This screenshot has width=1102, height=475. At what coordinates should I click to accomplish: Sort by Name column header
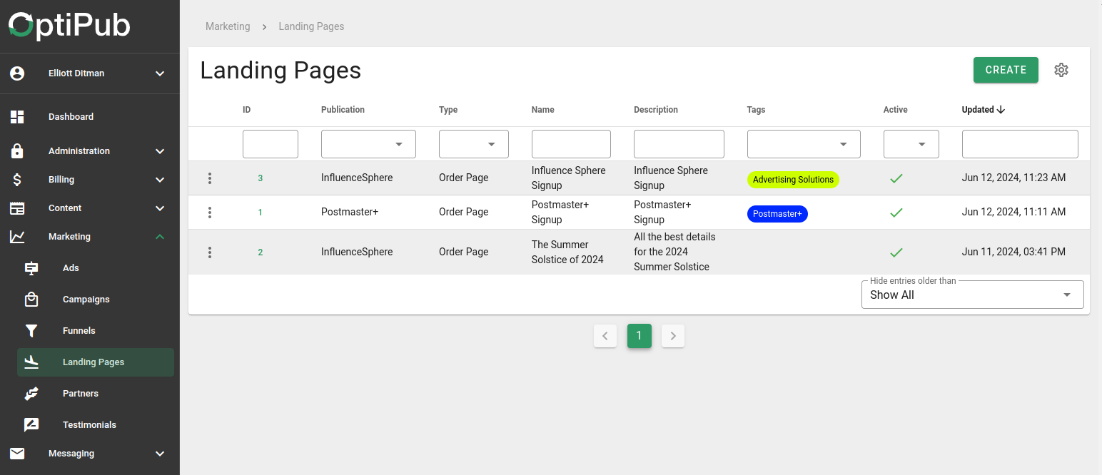tap(543, 110)
